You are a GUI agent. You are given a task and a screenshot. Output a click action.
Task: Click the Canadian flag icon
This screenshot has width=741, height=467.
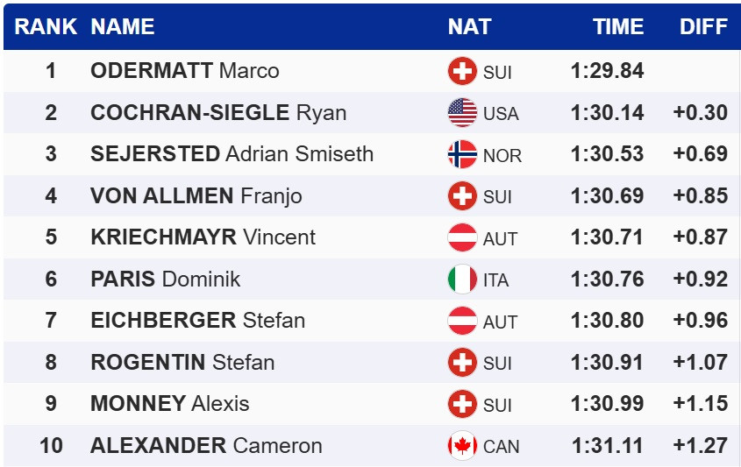tap(462, 446)
